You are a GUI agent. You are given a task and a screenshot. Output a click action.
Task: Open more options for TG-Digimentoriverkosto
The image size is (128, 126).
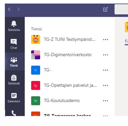coord(105,55)
